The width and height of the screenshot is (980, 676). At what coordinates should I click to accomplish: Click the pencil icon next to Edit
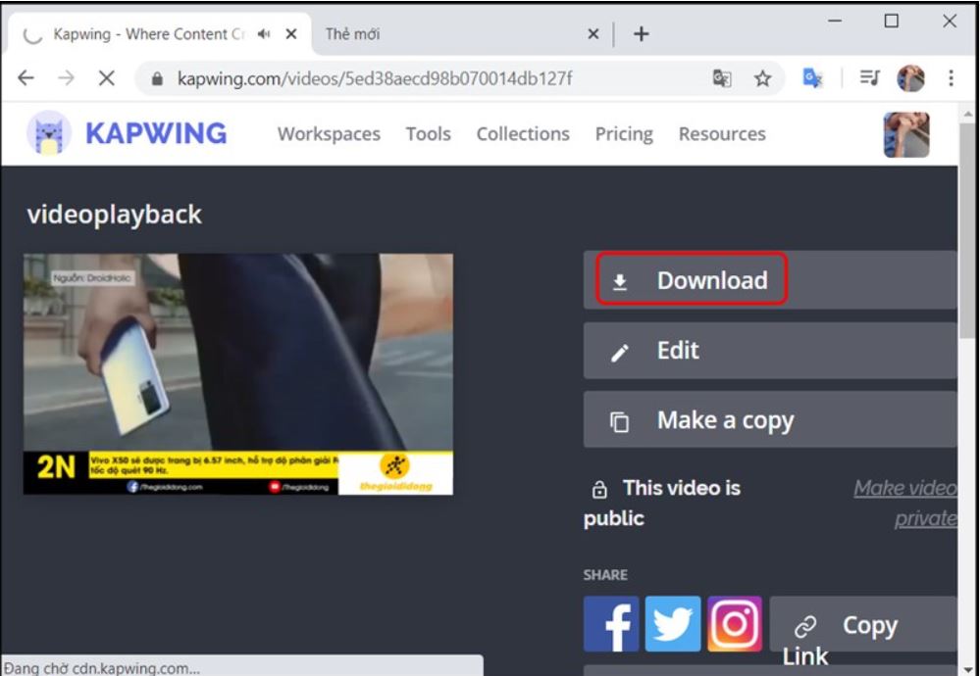(618, 350)
